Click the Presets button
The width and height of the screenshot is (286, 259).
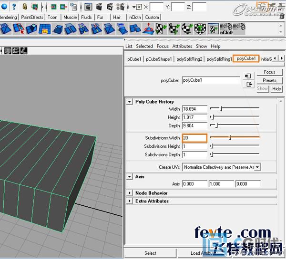click(269, 80)
